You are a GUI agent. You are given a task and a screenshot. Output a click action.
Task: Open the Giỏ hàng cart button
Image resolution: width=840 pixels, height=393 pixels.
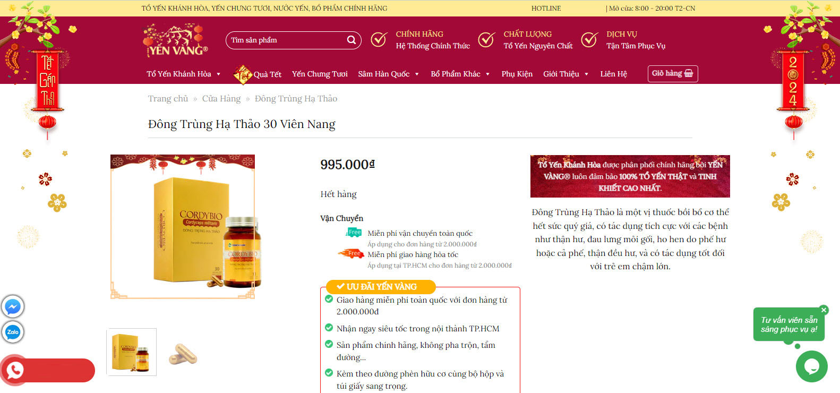673,74
